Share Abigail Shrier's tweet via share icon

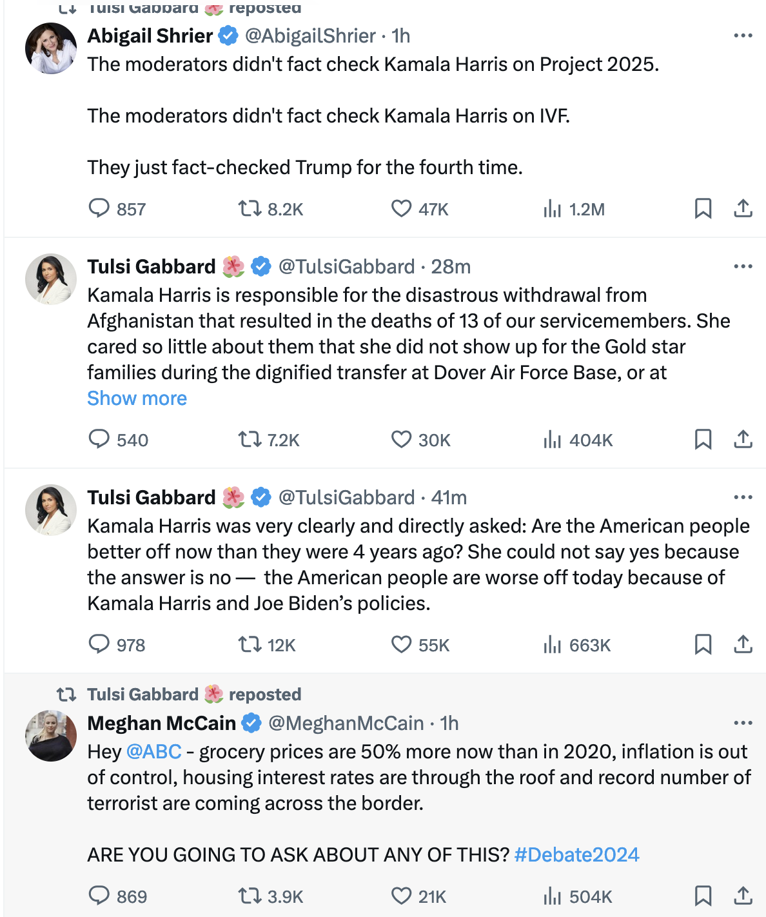point(743,208)
